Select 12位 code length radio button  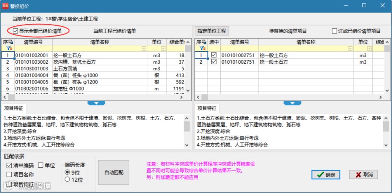[x=67, y=179]
